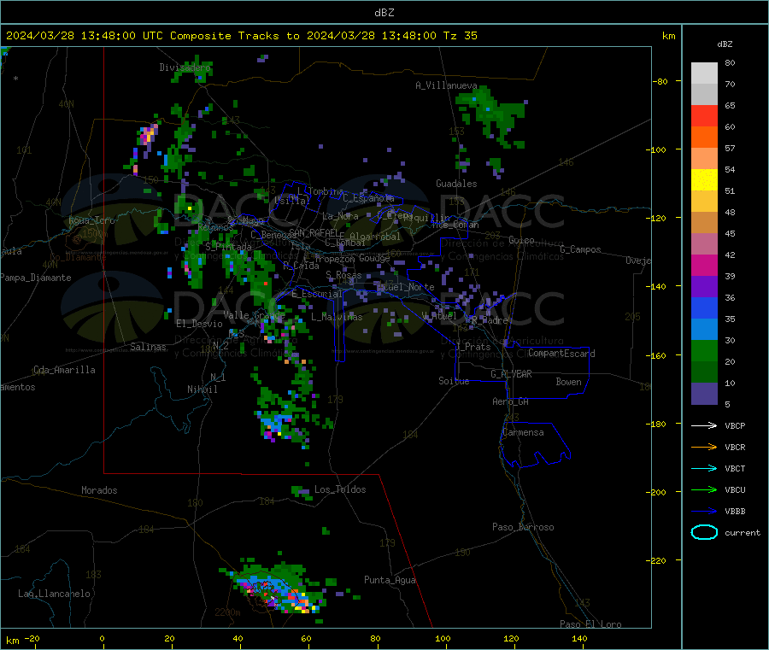Select the yellow 51 dBZ color swatch
769x650 pixels.
pos(704,180)
